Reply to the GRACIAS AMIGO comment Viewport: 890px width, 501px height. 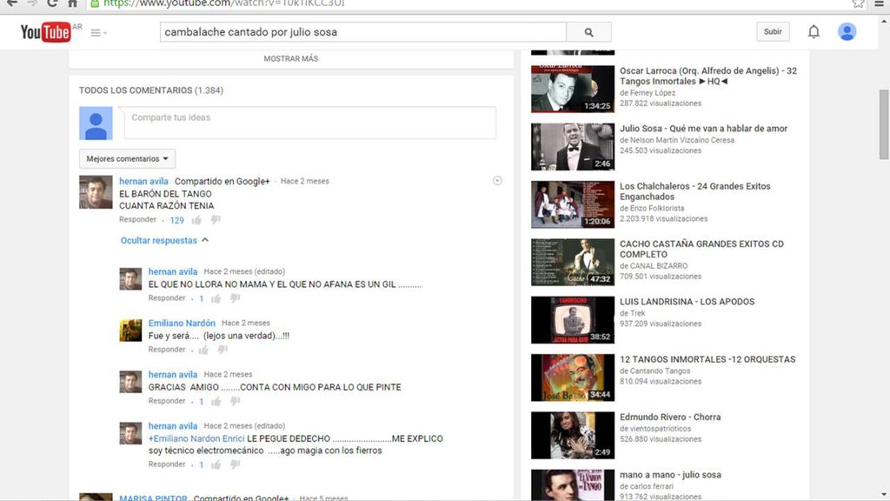167,401
